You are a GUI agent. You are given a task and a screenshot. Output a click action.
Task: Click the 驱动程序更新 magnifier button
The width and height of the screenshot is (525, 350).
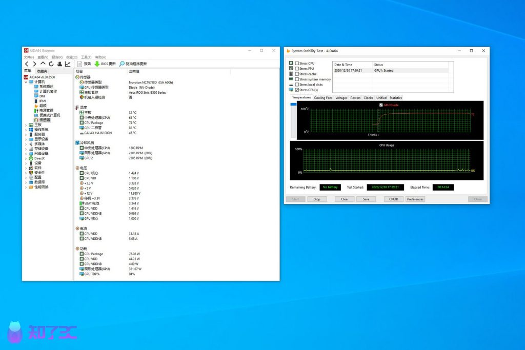[133, 64]
